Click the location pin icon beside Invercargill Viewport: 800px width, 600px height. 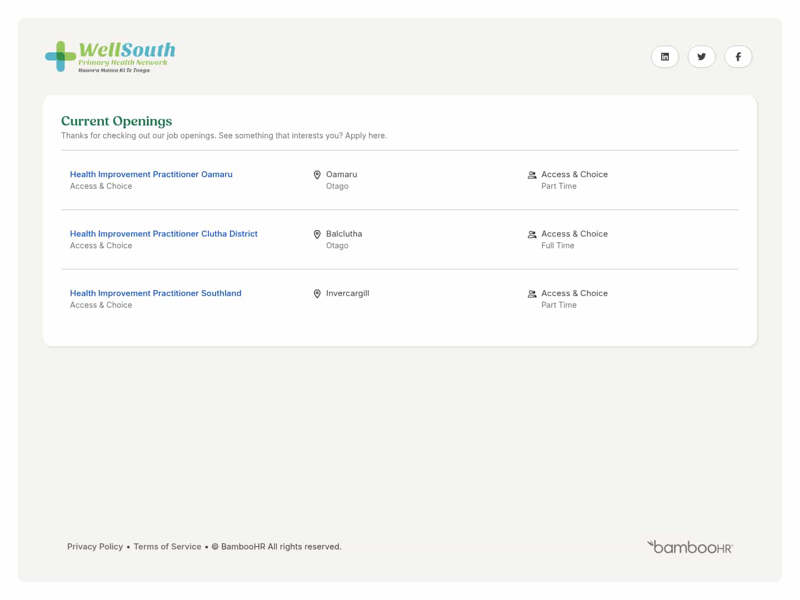[317, 294]
